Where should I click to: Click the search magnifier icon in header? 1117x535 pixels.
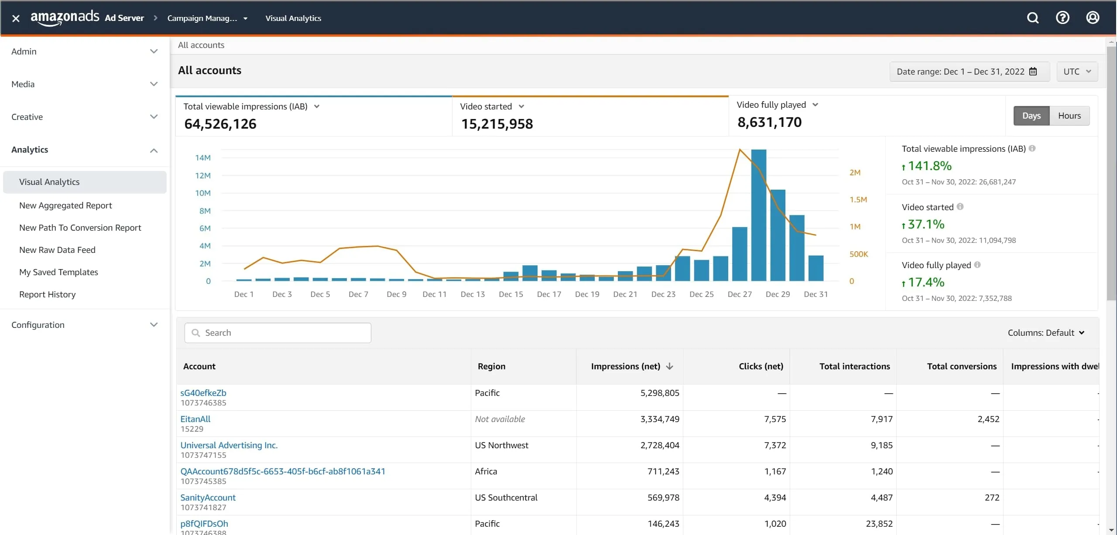click(1032, 18)
